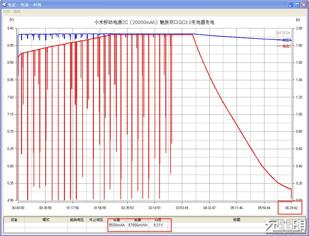
Task: Click the 2.00 current axis label
Action: (x=299, y=28)
